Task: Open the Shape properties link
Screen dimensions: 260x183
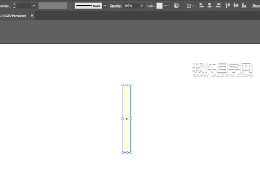Action: (256, 6)
